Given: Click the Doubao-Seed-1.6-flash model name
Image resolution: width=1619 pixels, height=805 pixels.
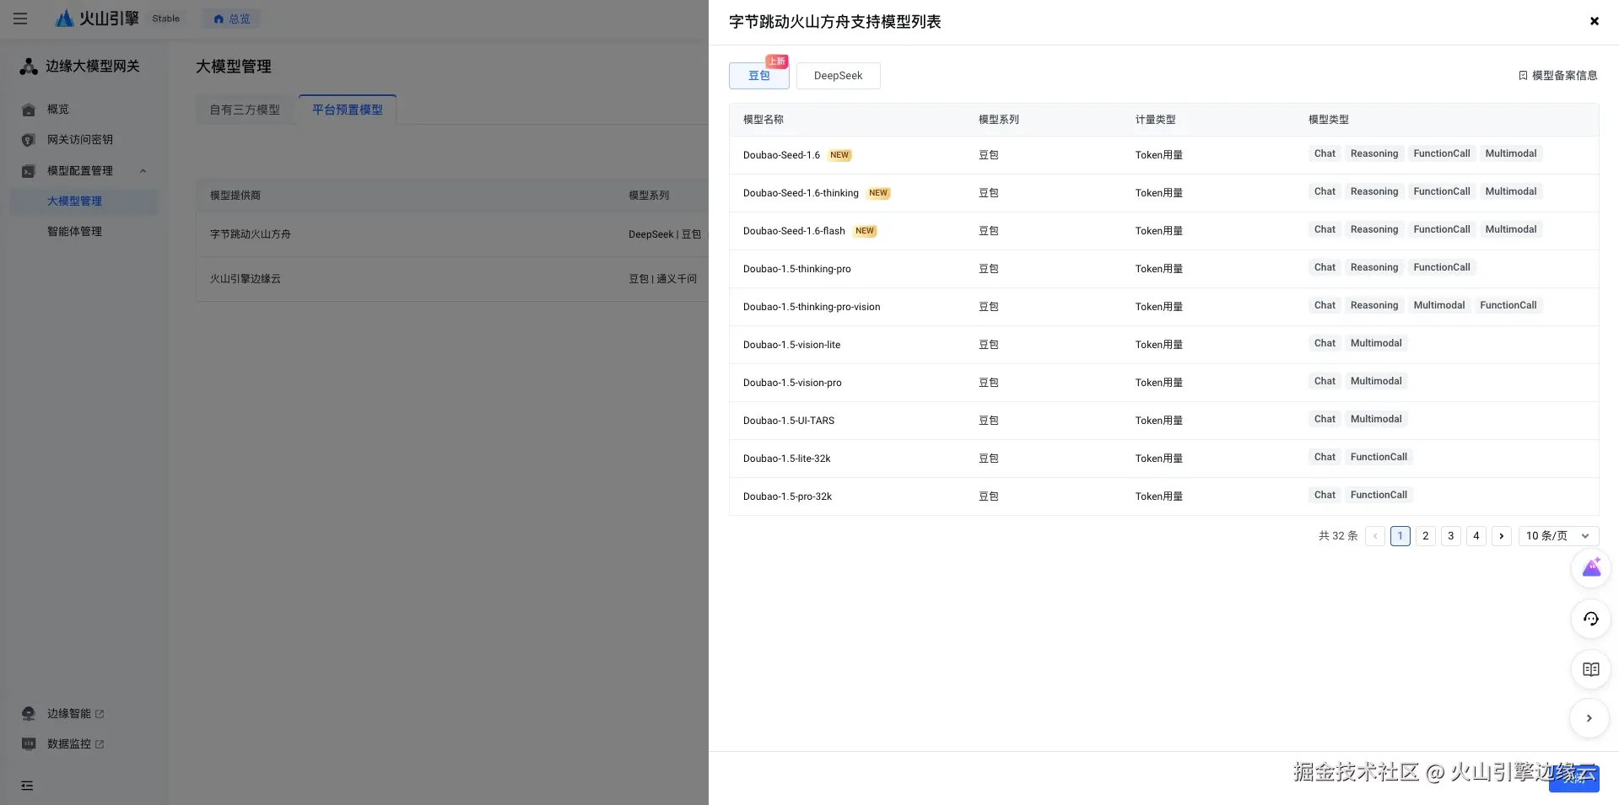Looking at the screenshot, I should tap(794, 231).
